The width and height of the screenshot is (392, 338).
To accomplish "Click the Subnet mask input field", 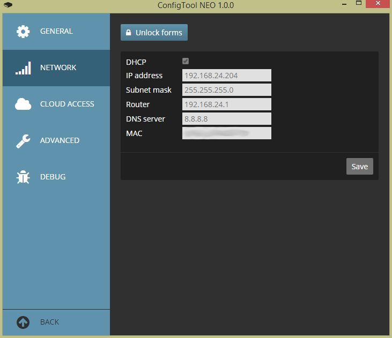I will 227,90.
